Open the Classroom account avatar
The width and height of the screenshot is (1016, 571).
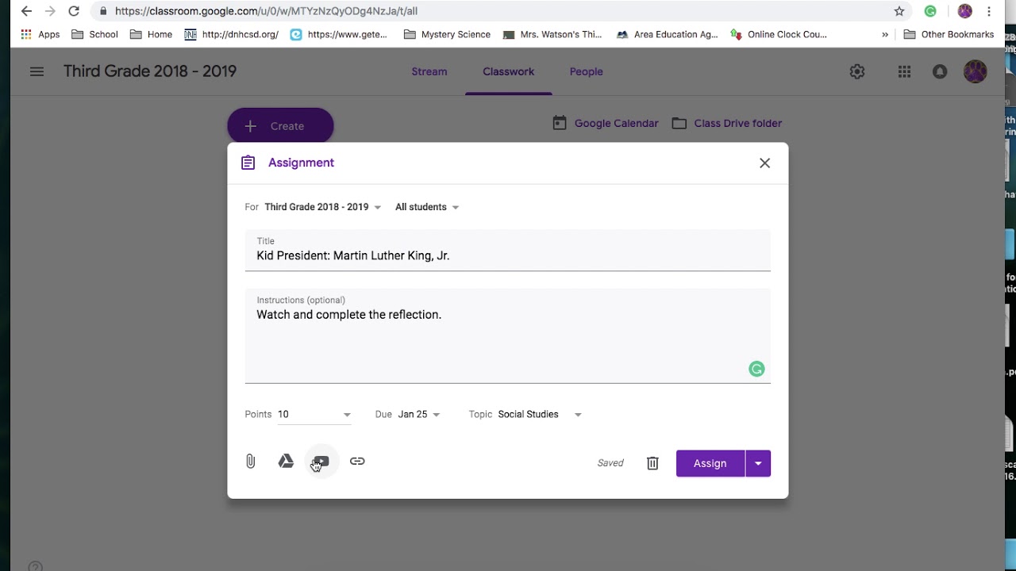click(x=976, y=71)
